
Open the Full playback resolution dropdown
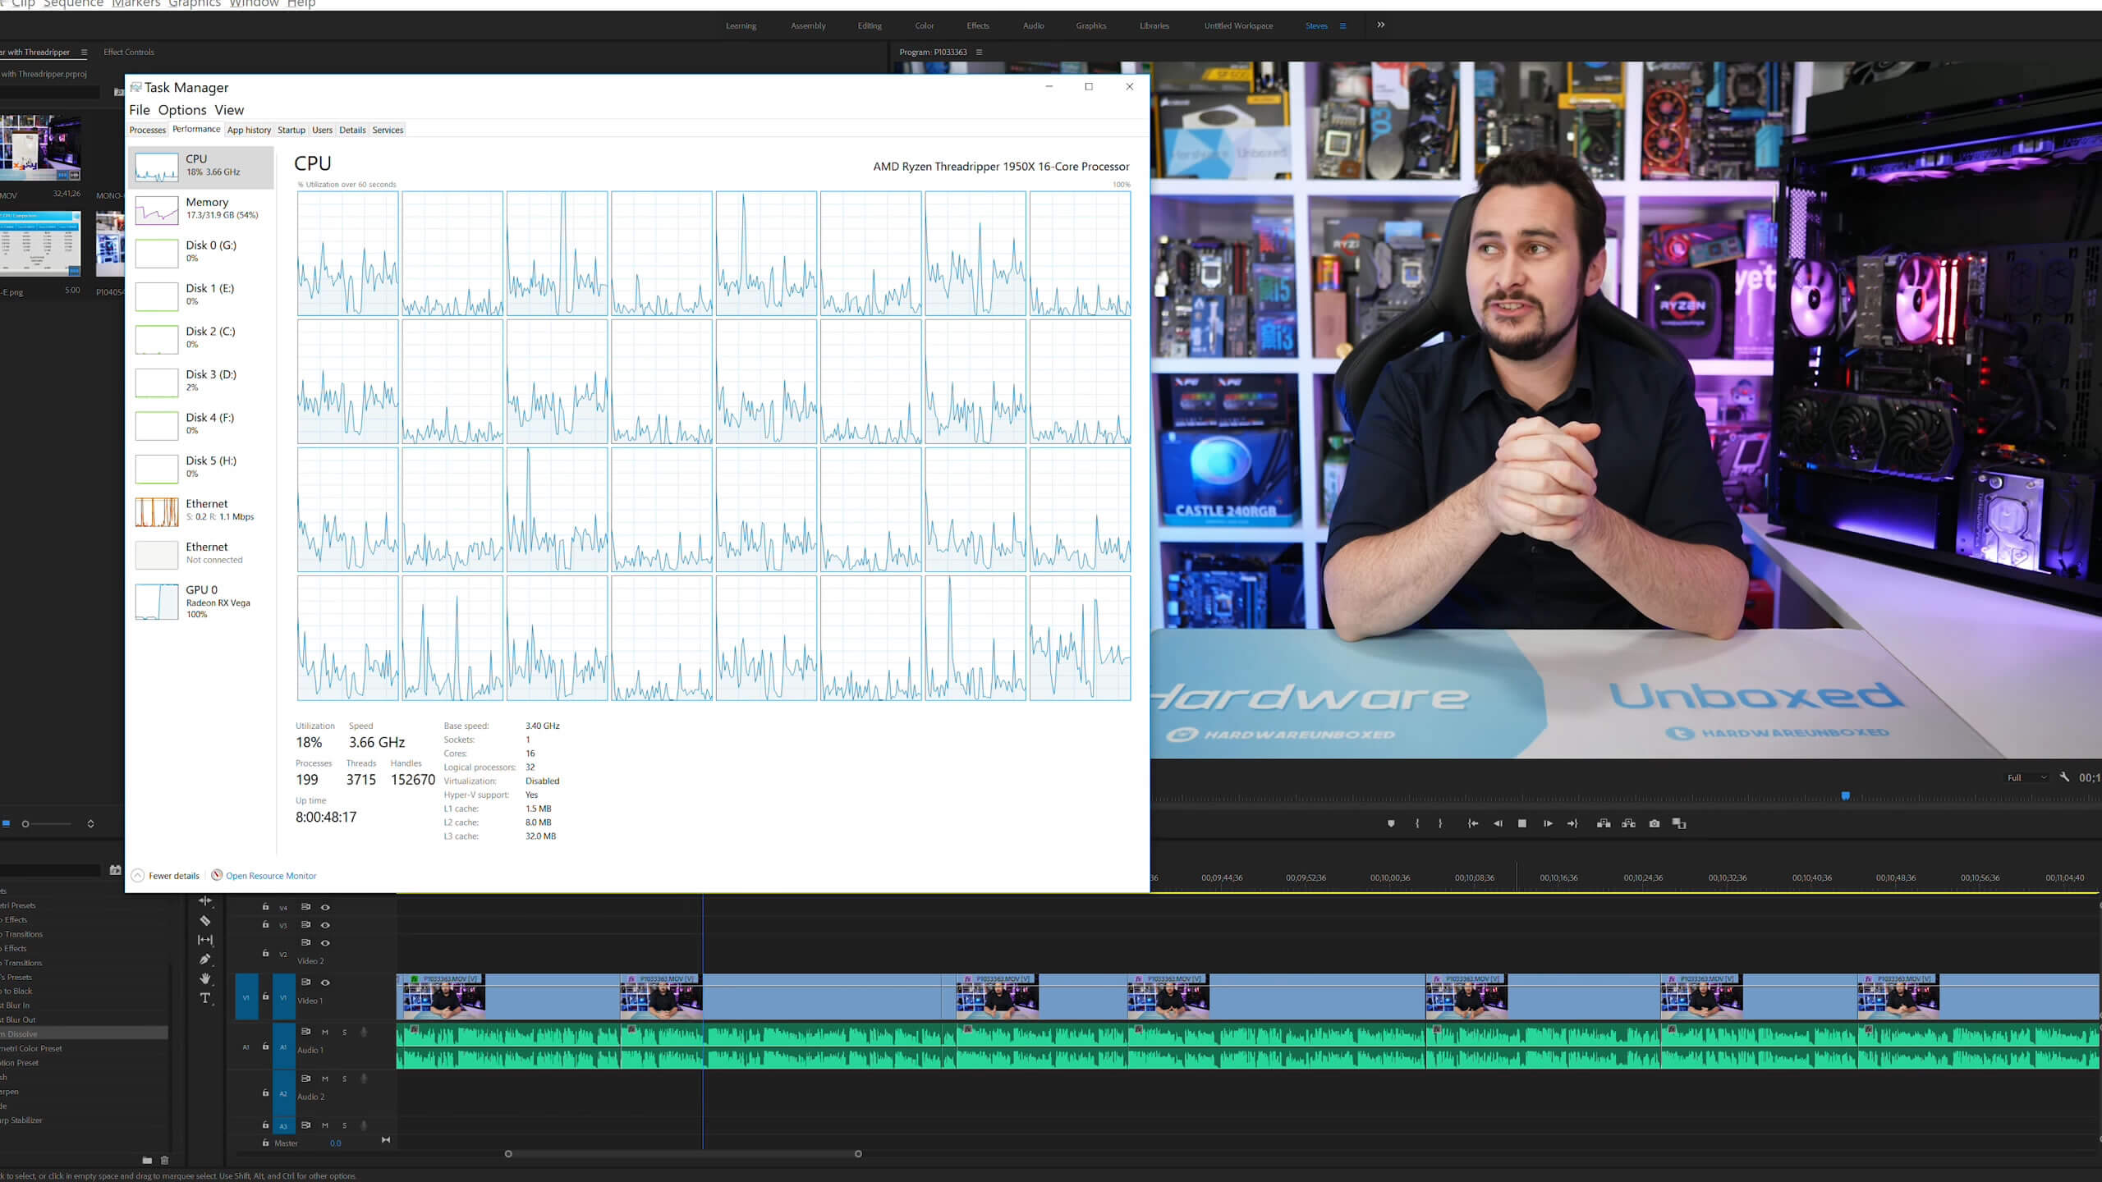(2026, 777)
